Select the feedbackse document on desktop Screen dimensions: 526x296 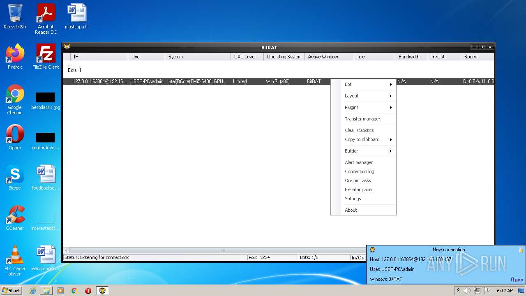coord(46,178)
